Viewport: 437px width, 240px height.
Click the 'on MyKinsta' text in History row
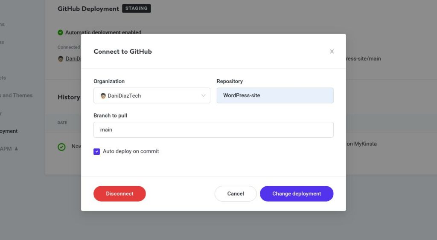(361, 144)
